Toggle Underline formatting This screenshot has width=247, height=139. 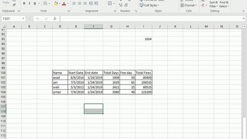click(x=35, y=3)
